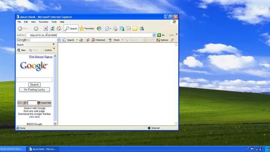Expand the Address bar dropdown
The height and width of the screenshot is (152, 270).
154,35
